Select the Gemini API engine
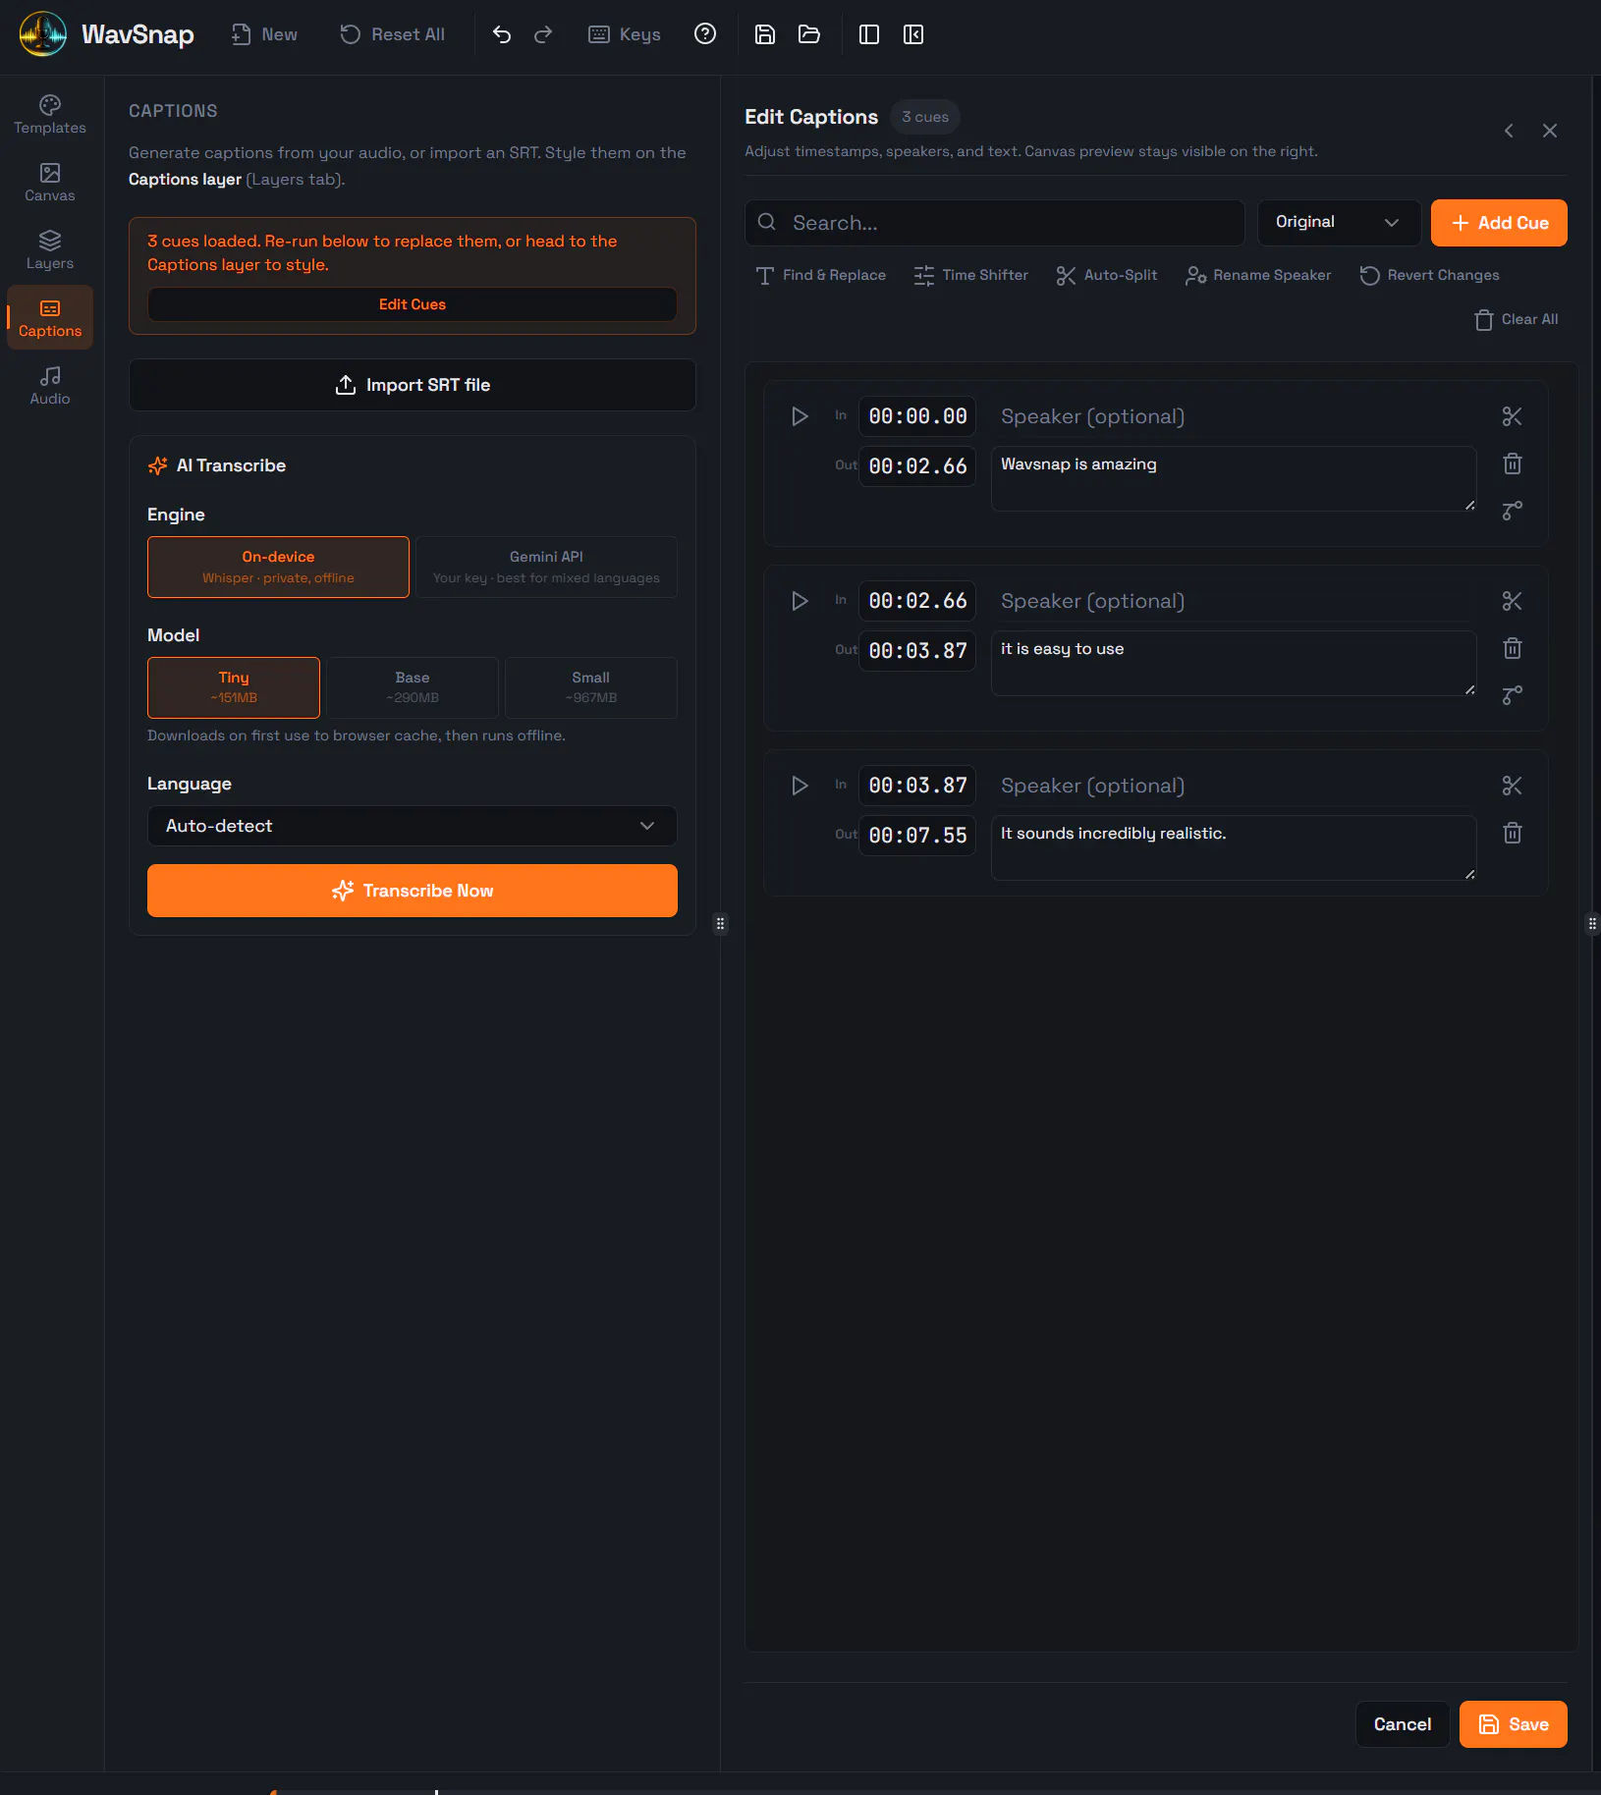 546,567
